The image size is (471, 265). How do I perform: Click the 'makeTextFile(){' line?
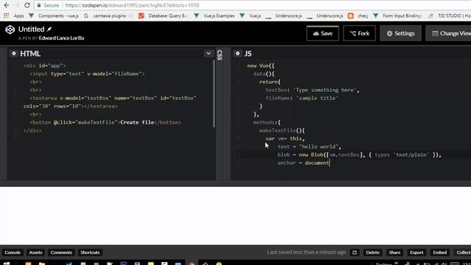click(282, 130)
